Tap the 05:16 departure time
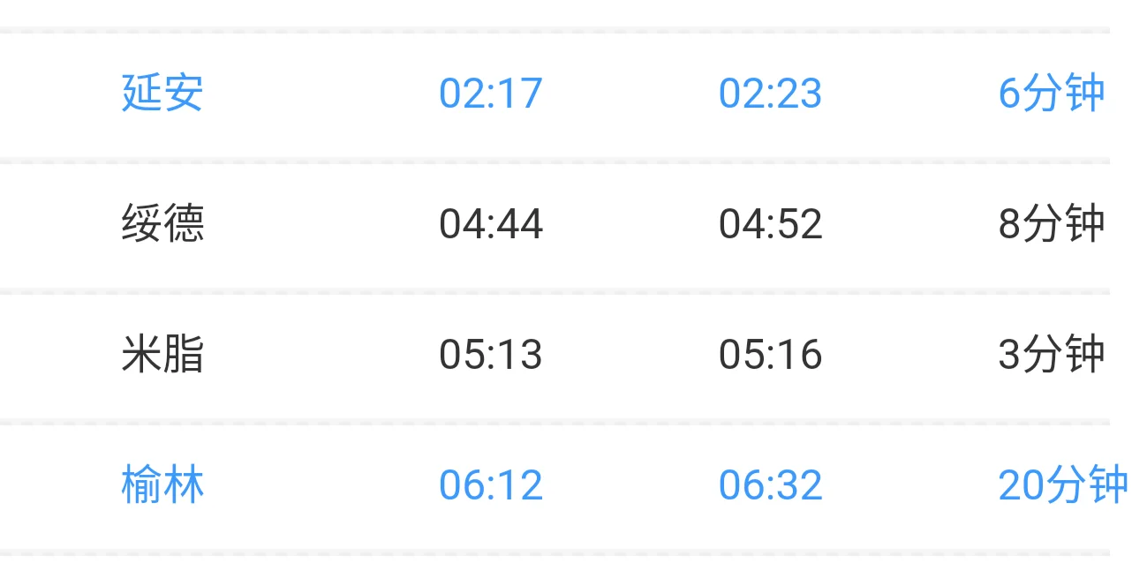Screen dimensions: 1132x578 (770, 355)
